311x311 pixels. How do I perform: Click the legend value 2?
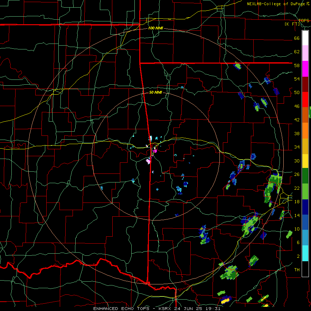coord(298,256)
